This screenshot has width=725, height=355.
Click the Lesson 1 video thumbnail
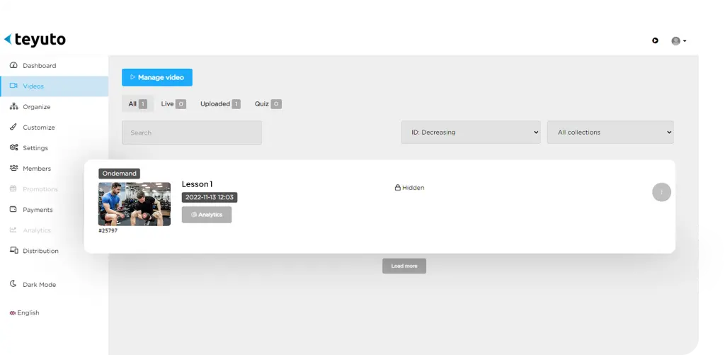pos(135,204)
